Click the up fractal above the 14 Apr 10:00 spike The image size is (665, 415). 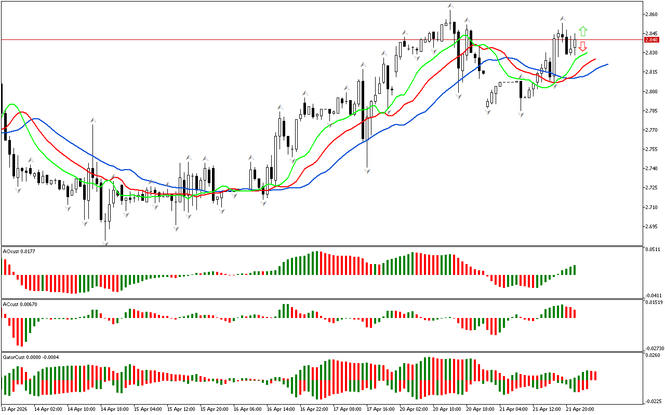93,120
